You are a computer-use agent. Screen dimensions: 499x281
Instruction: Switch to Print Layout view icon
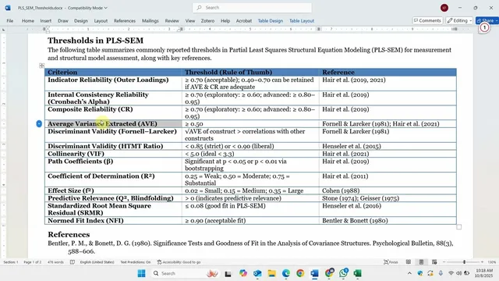click(x=421, y=262)
